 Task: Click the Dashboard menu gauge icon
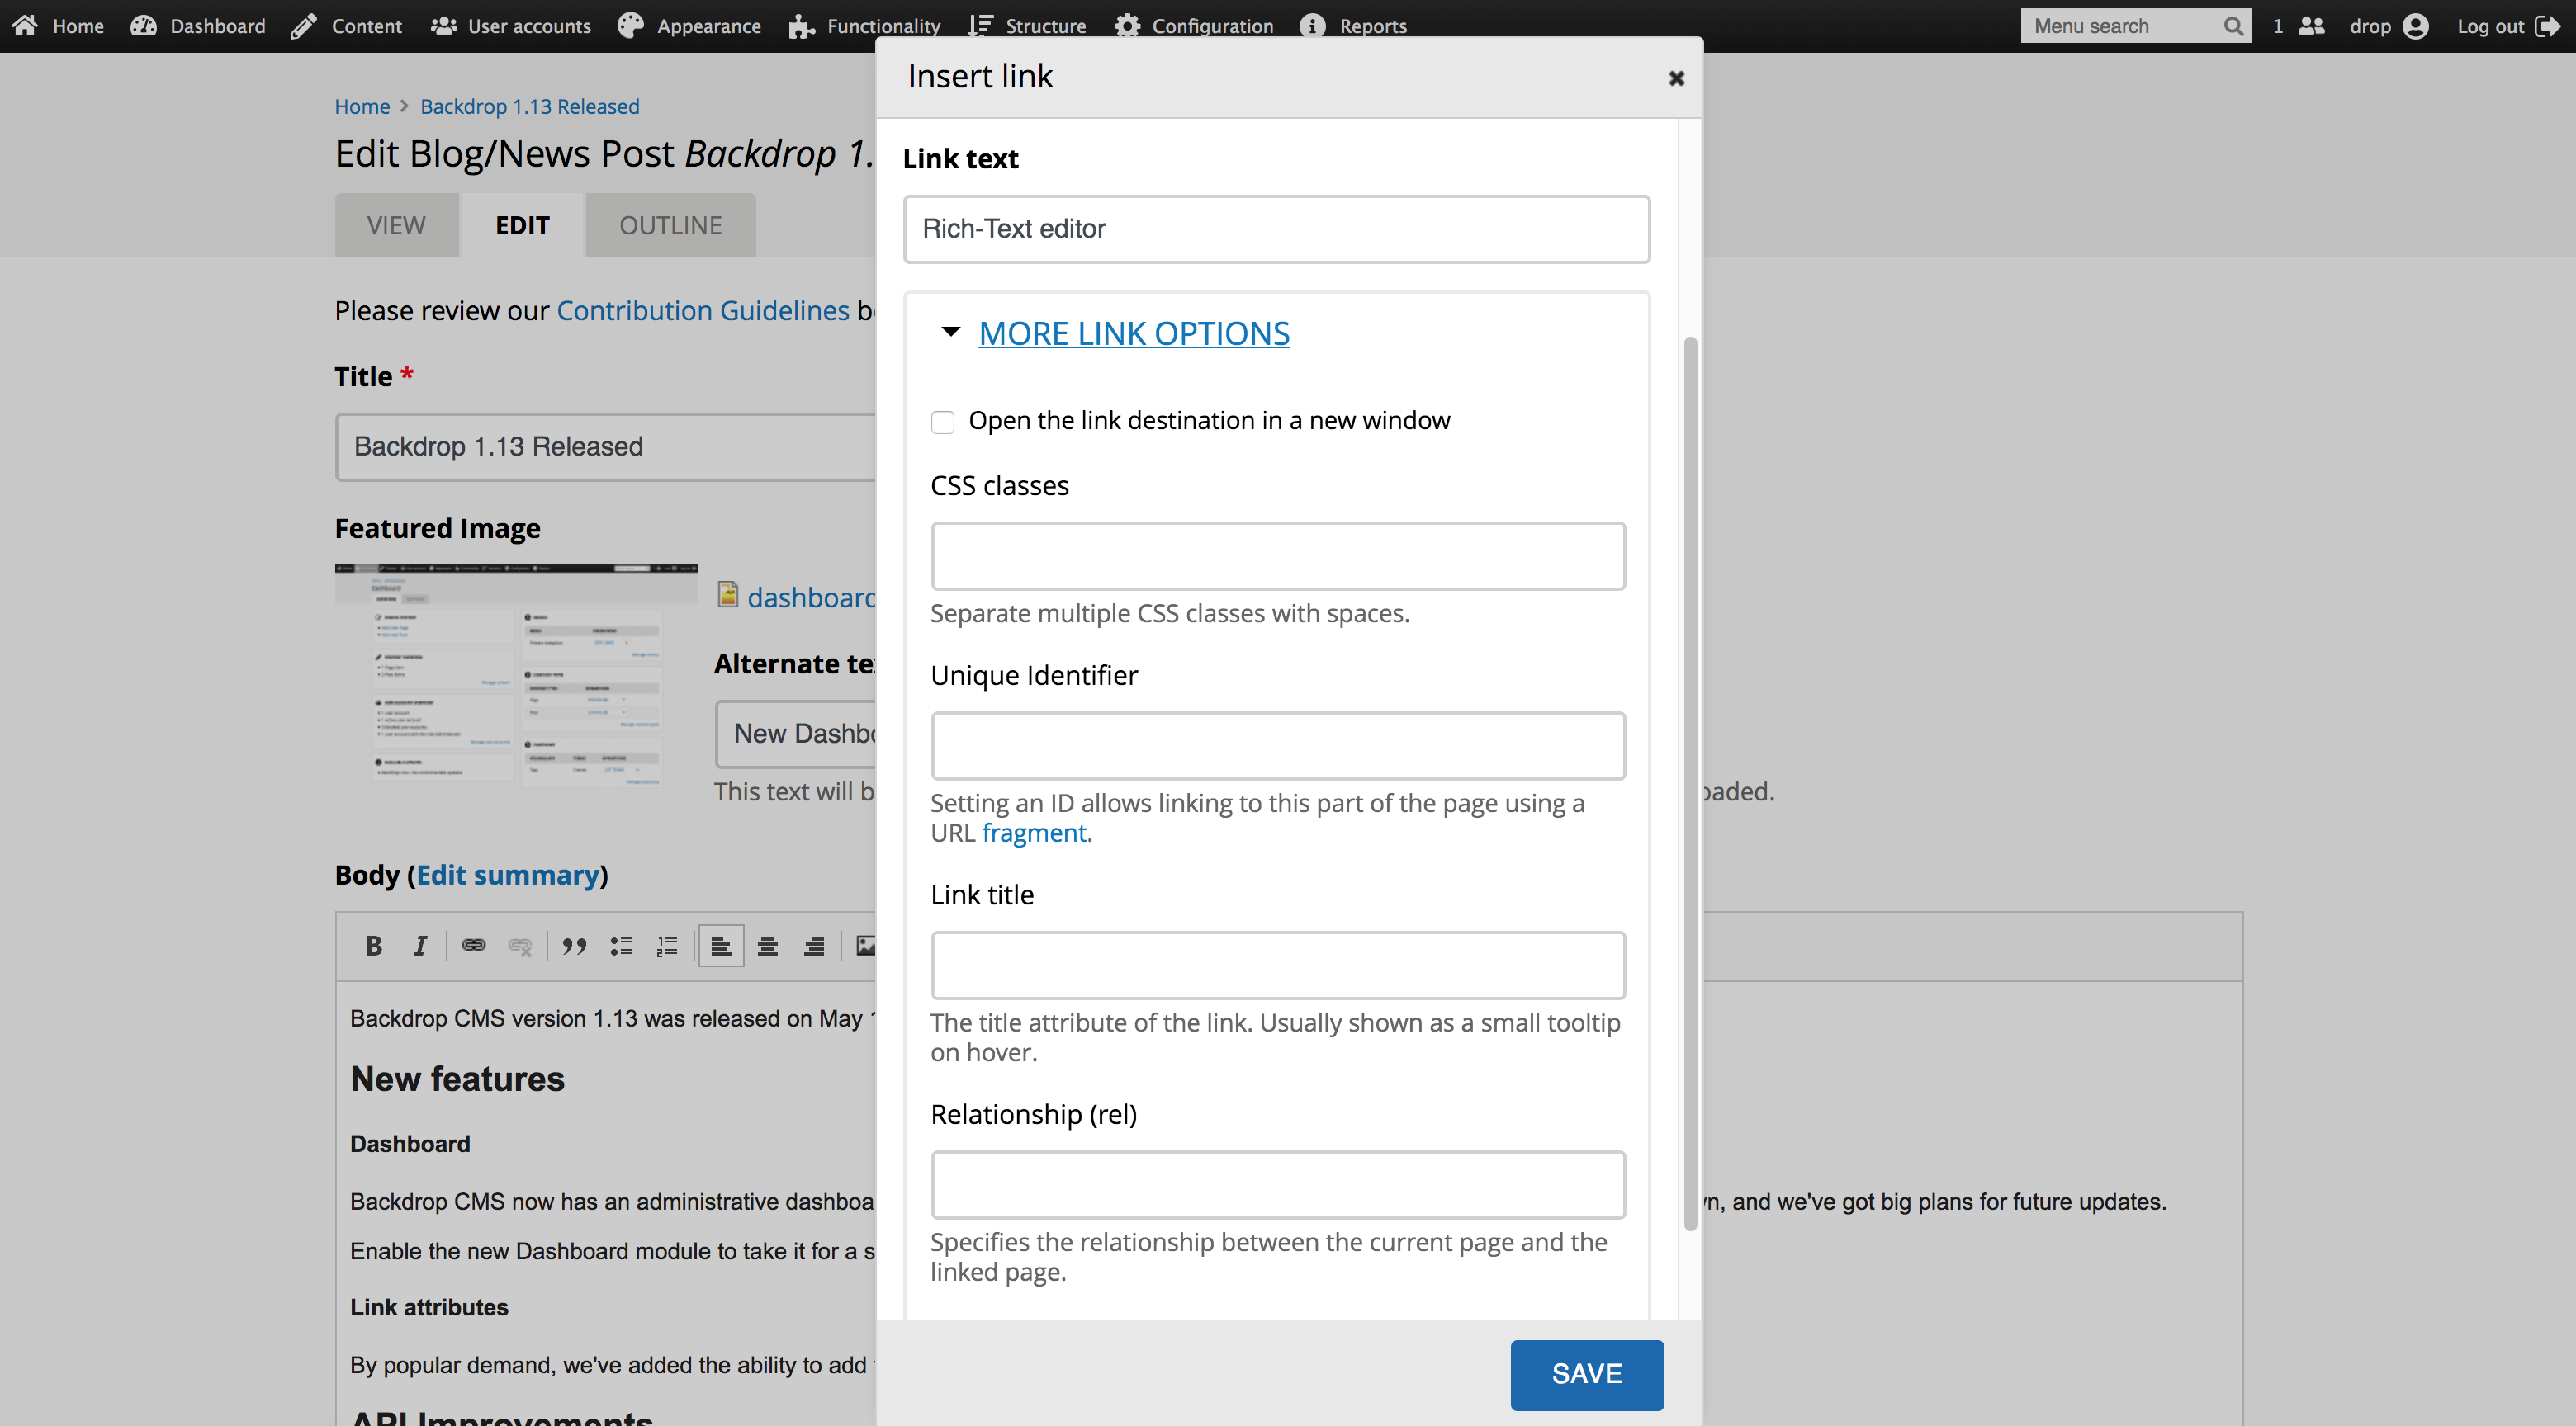click(x=143, y=25)
